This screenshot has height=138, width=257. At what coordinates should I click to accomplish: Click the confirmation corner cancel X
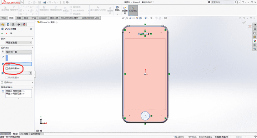point(250,26)
